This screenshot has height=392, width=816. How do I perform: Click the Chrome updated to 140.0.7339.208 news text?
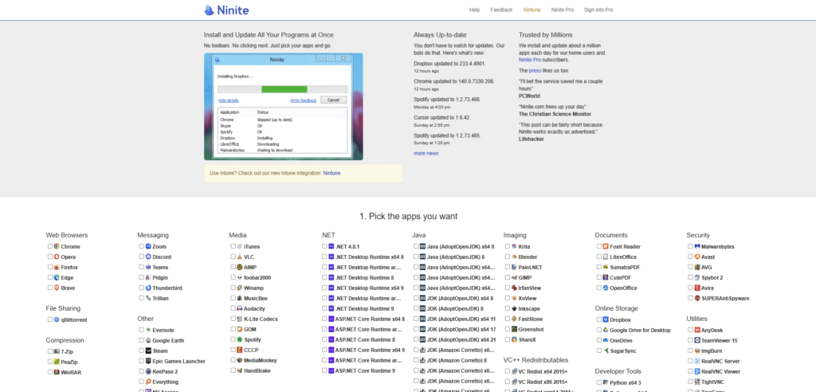coord(453,82)
